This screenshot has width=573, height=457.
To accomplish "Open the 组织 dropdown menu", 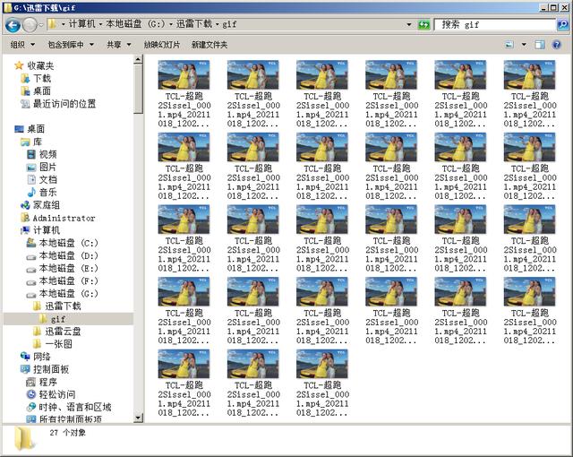I will (x=20, y=44).
